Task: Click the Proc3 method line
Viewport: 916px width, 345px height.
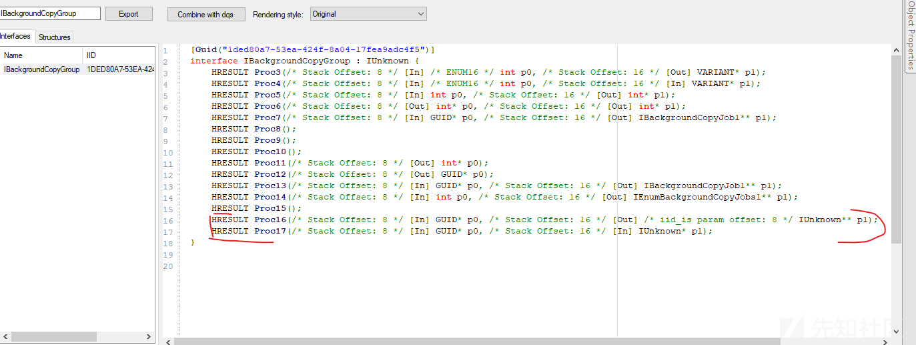Action: click(489, 72)
